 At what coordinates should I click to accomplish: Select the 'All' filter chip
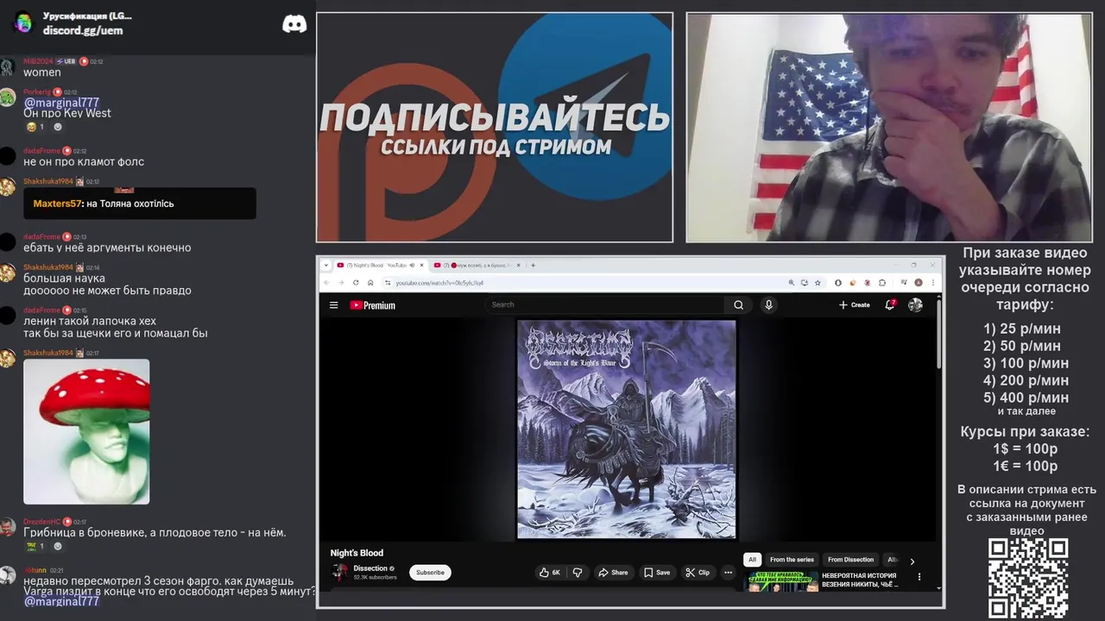tap(752, 560)
